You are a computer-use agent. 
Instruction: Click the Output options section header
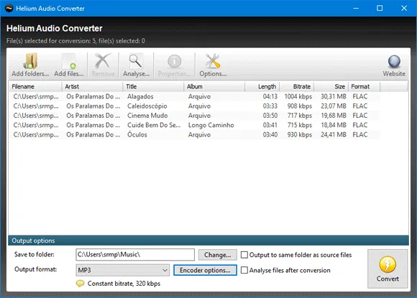pyautogui.click(x=208, y=241)
